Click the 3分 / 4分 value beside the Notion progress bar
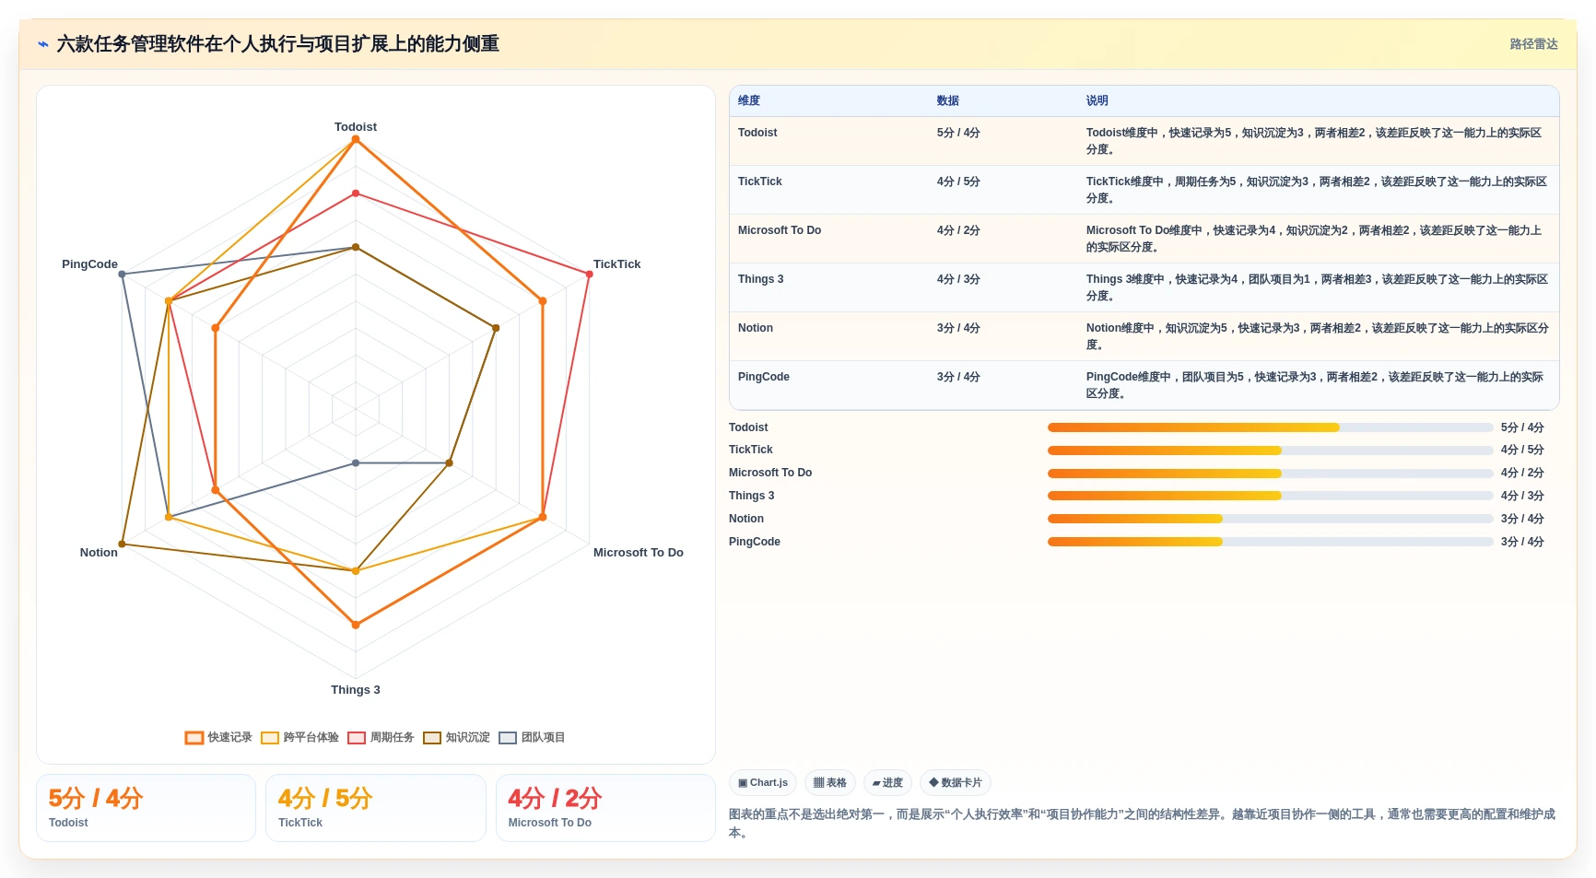The image size is (1596, 878). coord(1522,519)
